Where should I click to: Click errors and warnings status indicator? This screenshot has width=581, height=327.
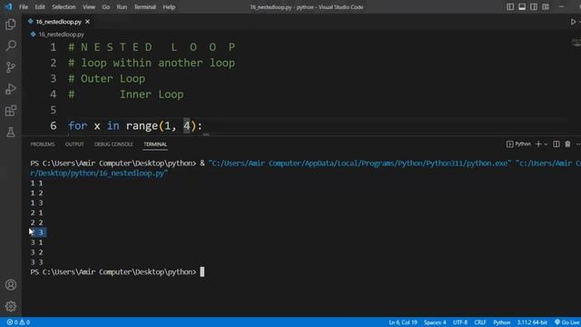coord(18,322)
